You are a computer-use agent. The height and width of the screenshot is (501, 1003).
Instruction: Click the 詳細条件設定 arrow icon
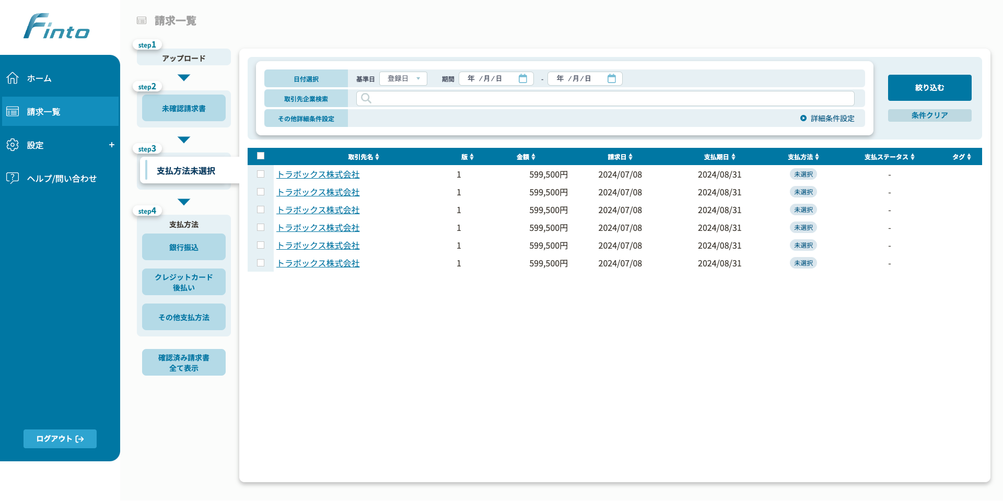pyautogui.click(x=803, y=118)
